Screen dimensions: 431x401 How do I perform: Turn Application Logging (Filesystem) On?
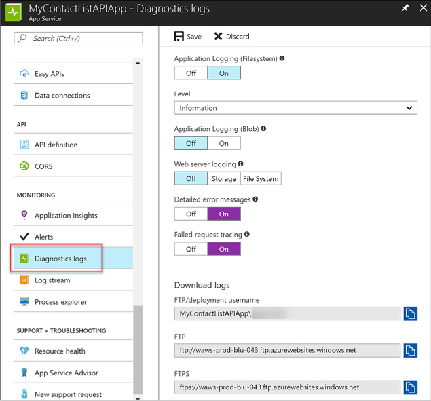(x=224, y=73)
